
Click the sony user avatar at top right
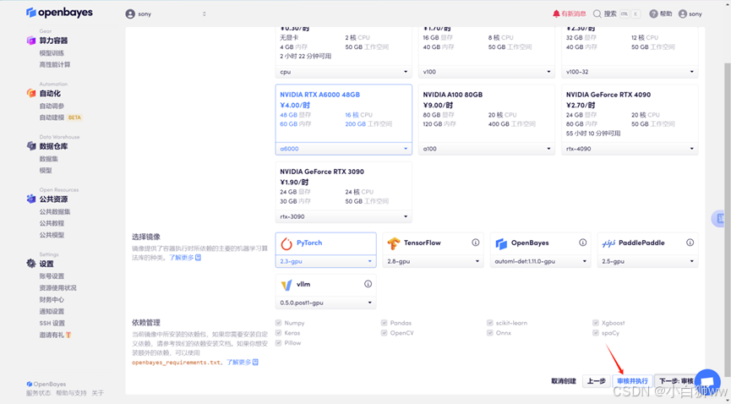pos(683,14)
